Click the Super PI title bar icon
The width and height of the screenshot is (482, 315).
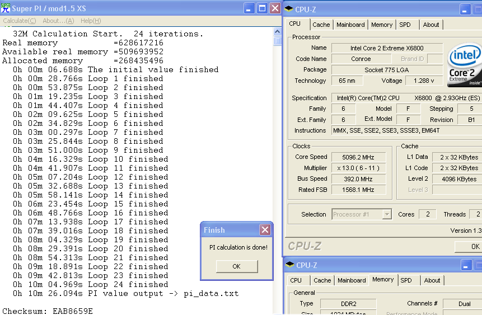[5, 8]
